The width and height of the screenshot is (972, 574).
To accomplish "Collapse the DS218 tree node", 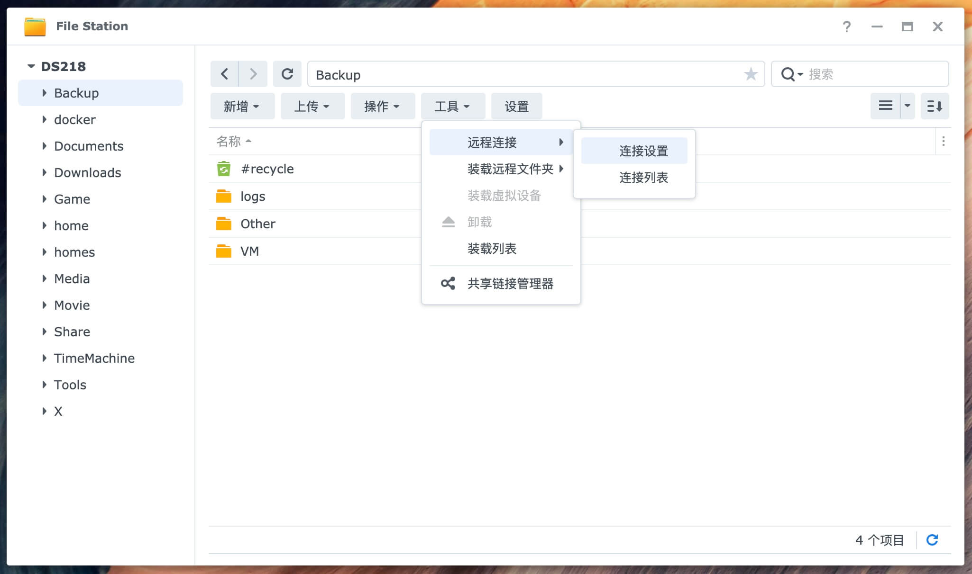I will click(31, 66).
